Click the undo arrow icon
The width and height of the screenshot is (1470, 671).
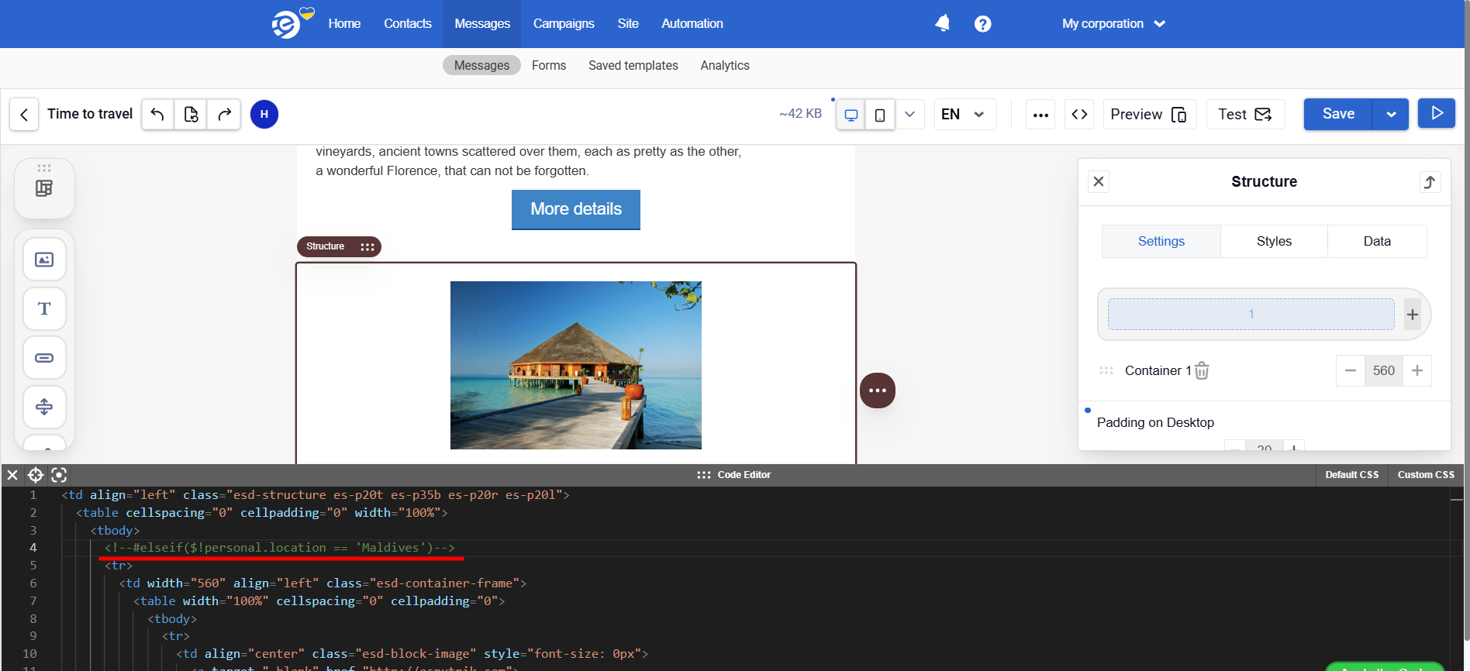(x=157, y=115)
